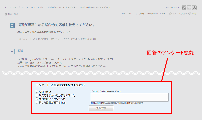Select 問題が解決できなかった radio option
The image size is (202, 120).
pyautogui.click(x=37, y=99)
